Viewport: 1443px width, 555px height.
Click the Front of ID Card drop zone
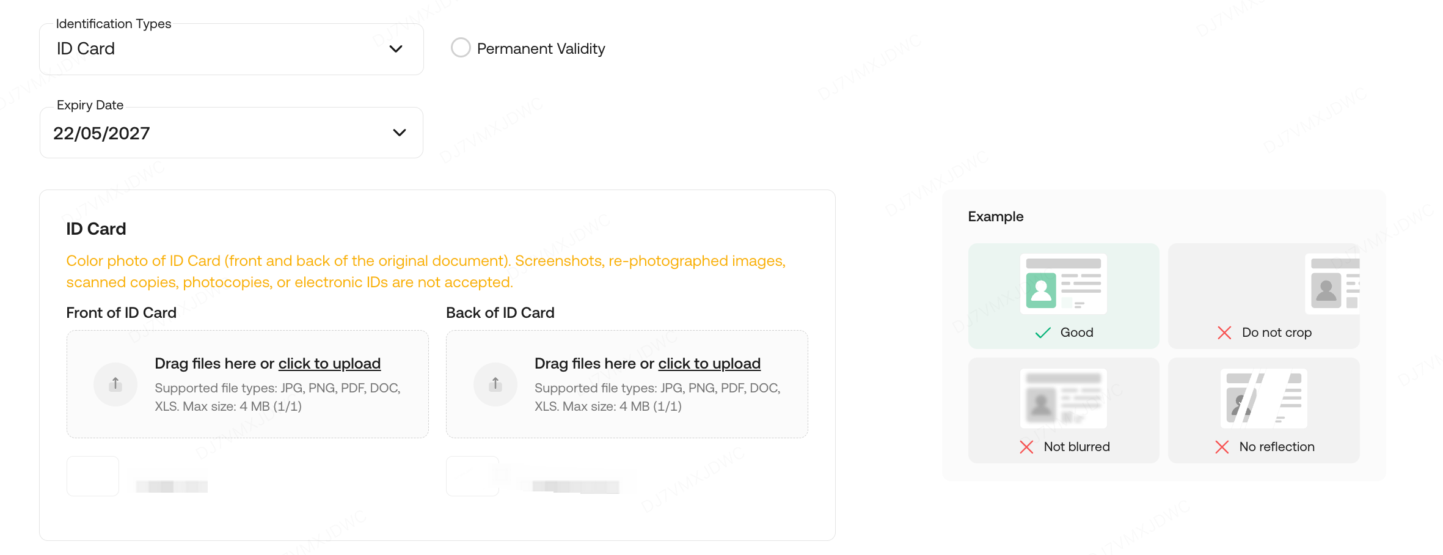click(247, 422)
